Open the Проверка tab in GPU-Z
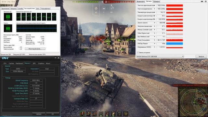Screen dimensions: 208x117 (x=156, y=2)
